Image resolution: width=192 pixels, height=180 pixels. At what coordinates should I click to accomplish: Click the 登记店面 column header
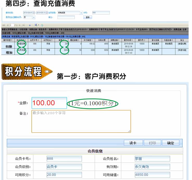click(x=155, y=40)
